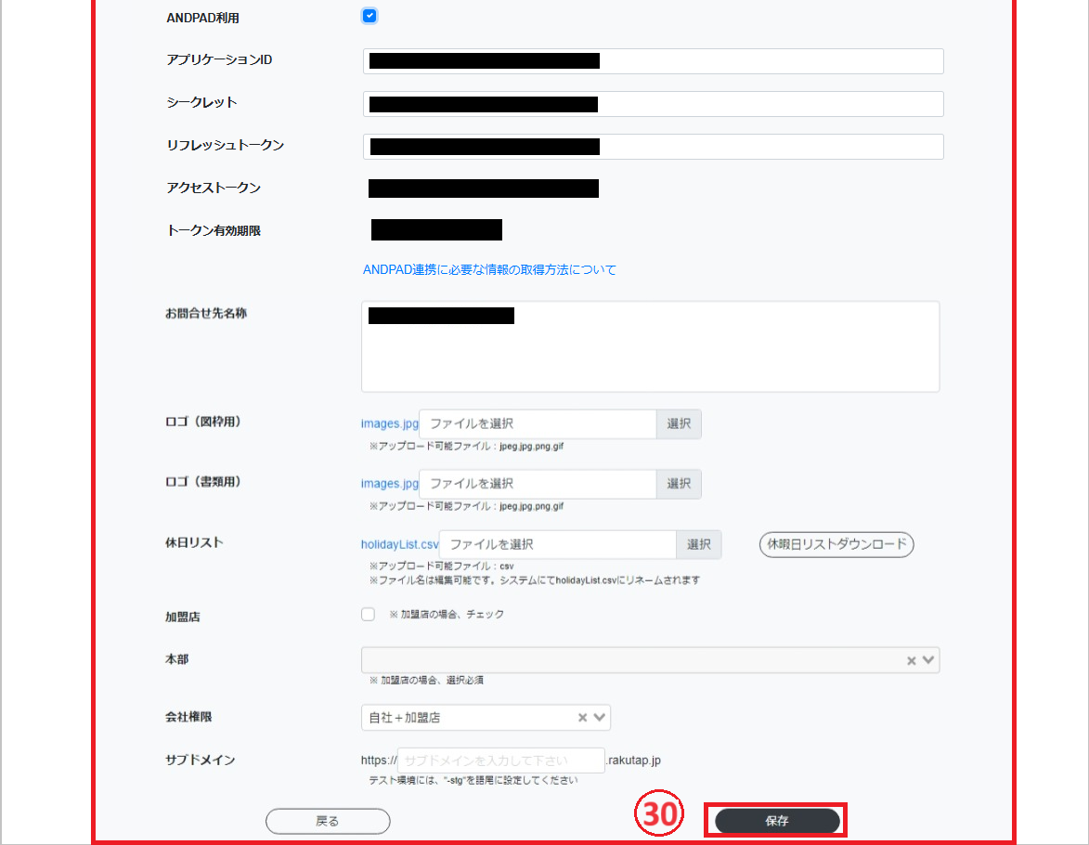1089x845 pixels.
Task: Uncheck the ANDPAD利用 checkbox
Action: pyautogui.click(x=369, y=16)
